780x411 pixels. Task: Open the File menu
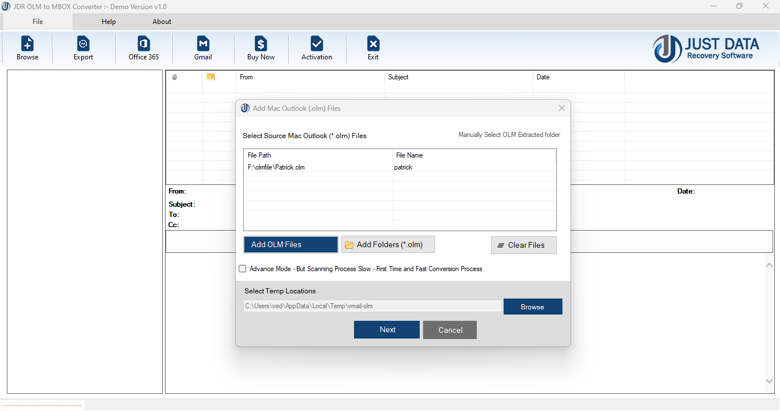click(x=38, y=22)
